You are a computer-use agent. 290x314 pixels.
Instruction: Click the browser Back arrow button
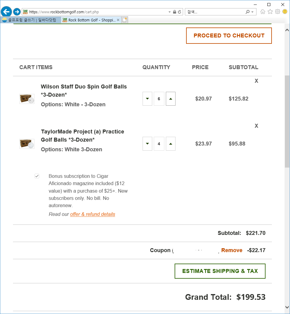6,12
